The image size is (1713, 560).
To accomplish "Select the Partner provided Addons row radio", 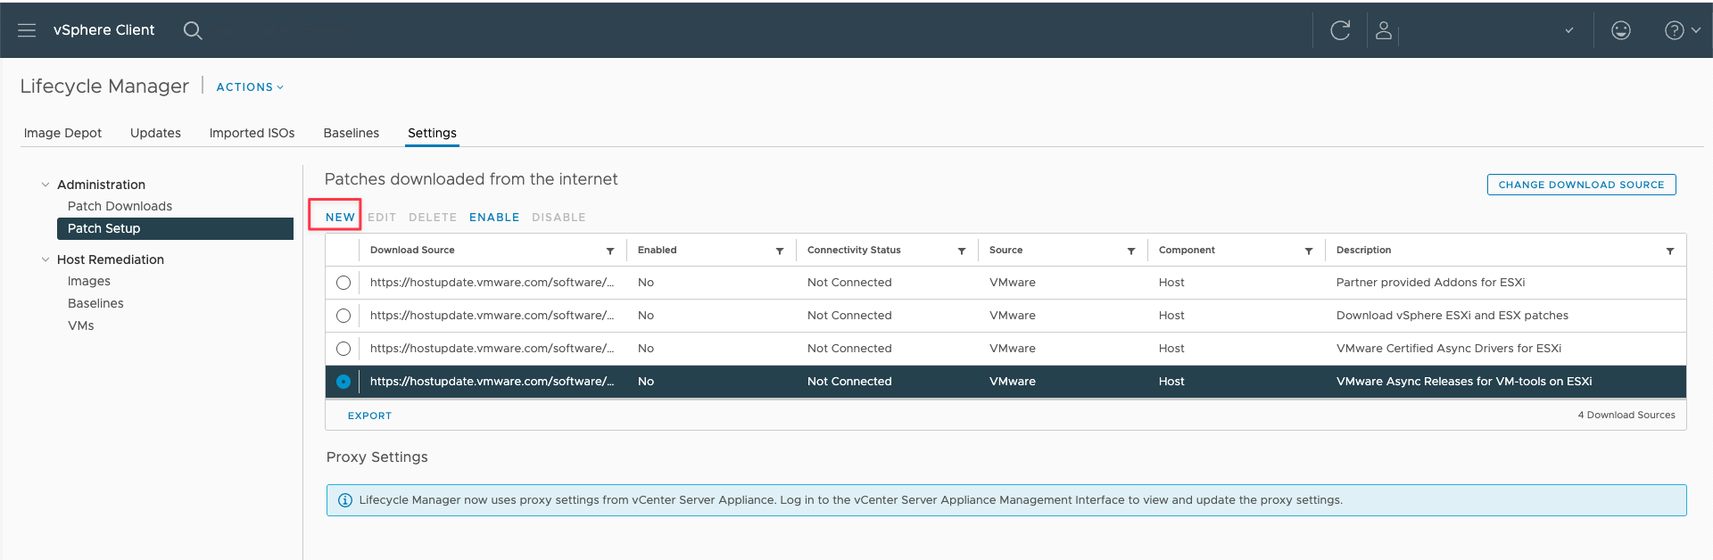I will pyautogui.click(x=343, y=283).
